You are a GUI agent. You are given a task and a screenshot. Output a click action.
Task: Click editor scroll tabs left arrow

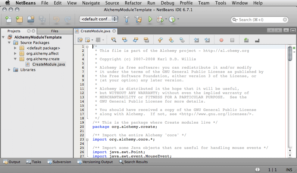pos(271,30)
